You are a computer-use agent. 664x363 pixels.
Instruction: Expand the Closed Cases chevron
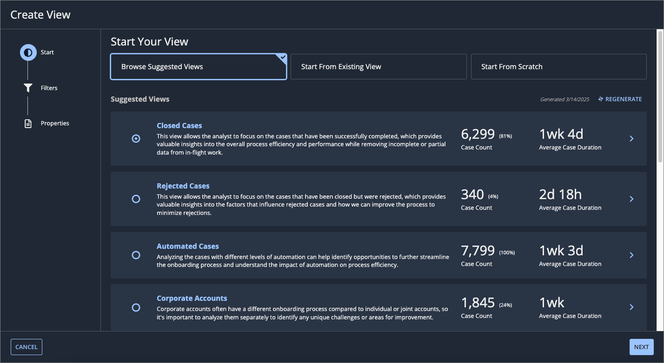pos(631,138)
